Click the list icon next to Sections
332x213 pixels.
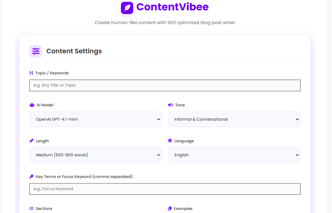point(31,209)
